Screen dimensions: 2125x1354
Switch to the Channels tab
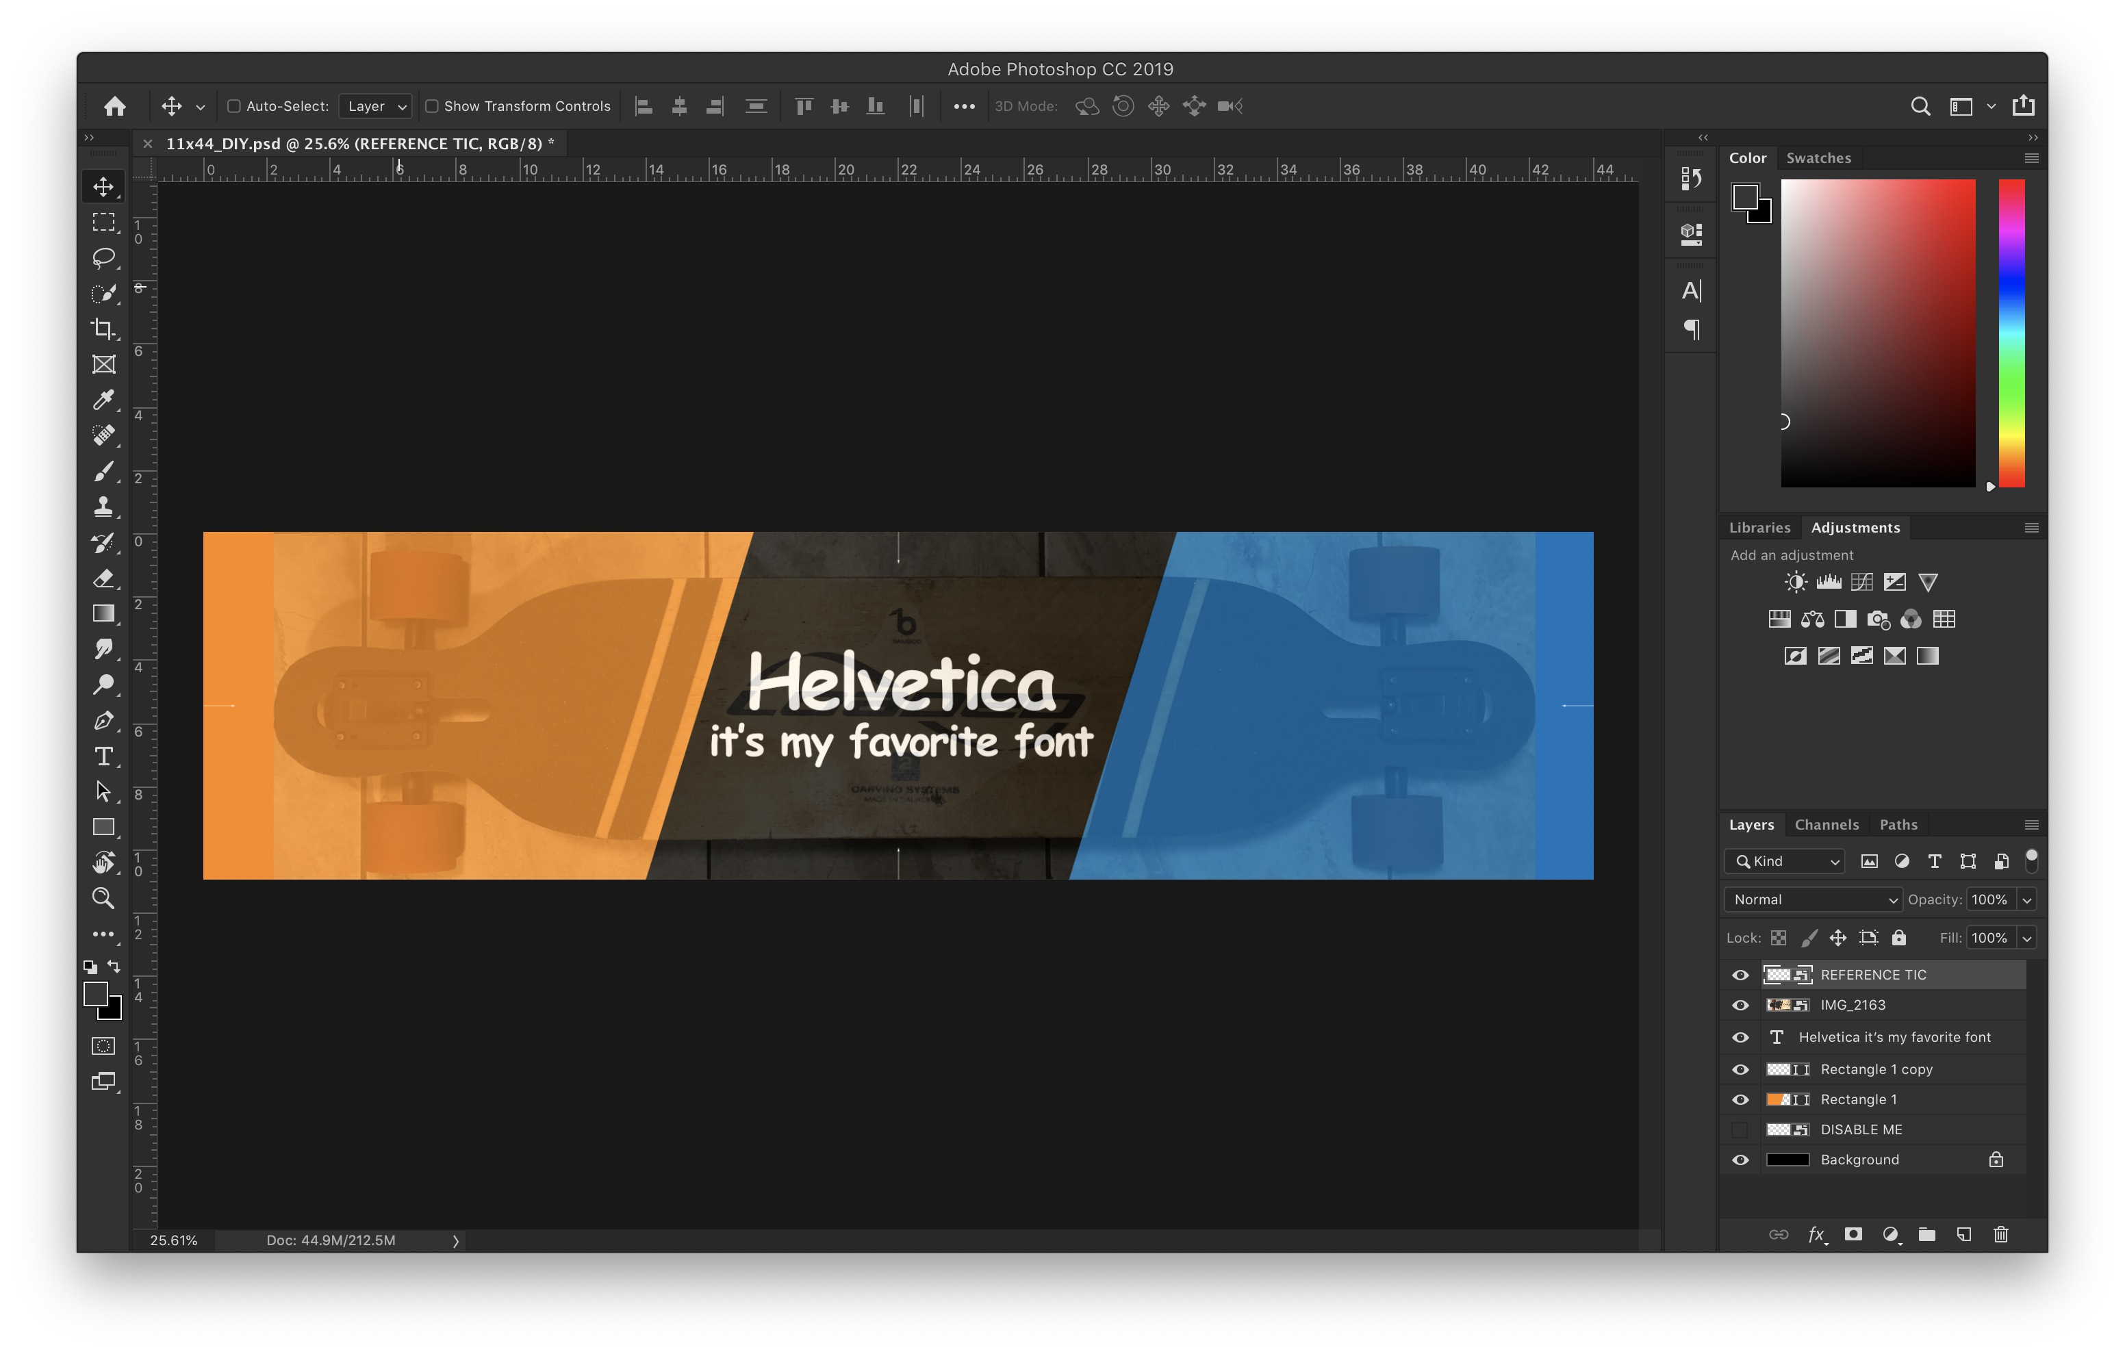click(1826, 824)
